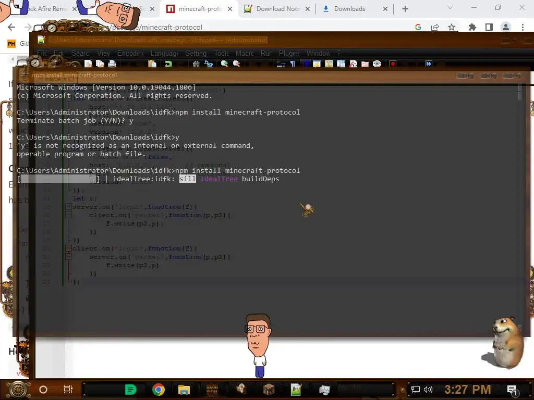Toggle file Monitoring eye icon
534x400 pixels.
tap(377, 64)
